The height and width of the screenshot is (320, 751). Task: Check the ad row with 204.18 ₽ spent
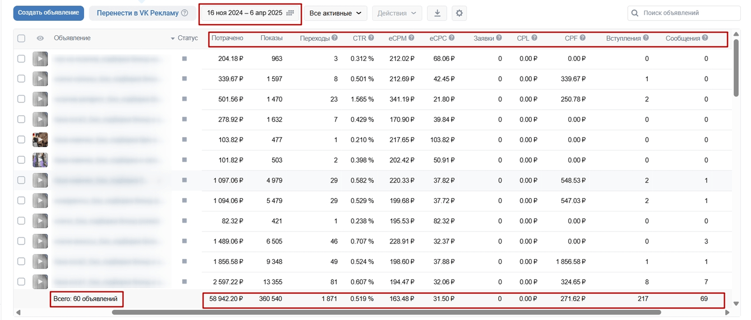[21, 59]
